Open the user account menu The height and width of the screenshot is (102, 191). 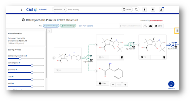[x=161, y=9]
